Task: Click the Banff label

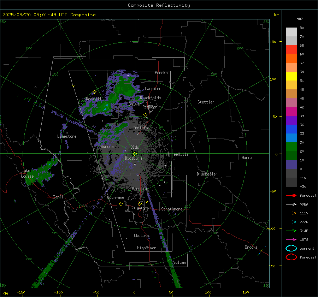Action: [x=58, y=197]
